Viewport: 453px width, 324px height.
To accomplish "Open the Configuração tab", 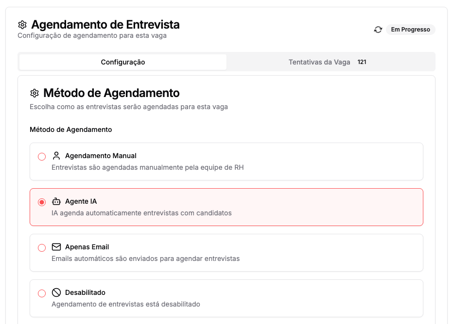I will [122, 62].
